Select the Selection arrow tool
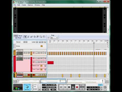This screenshot has height=92, width=122. (25, 37)
